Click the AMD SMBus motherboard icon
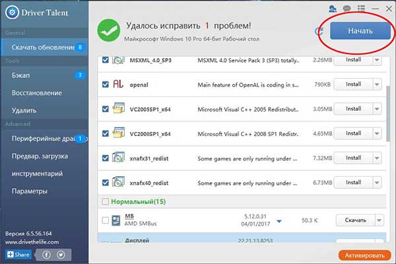The image size is (396, 264). [x=116, y=220]
